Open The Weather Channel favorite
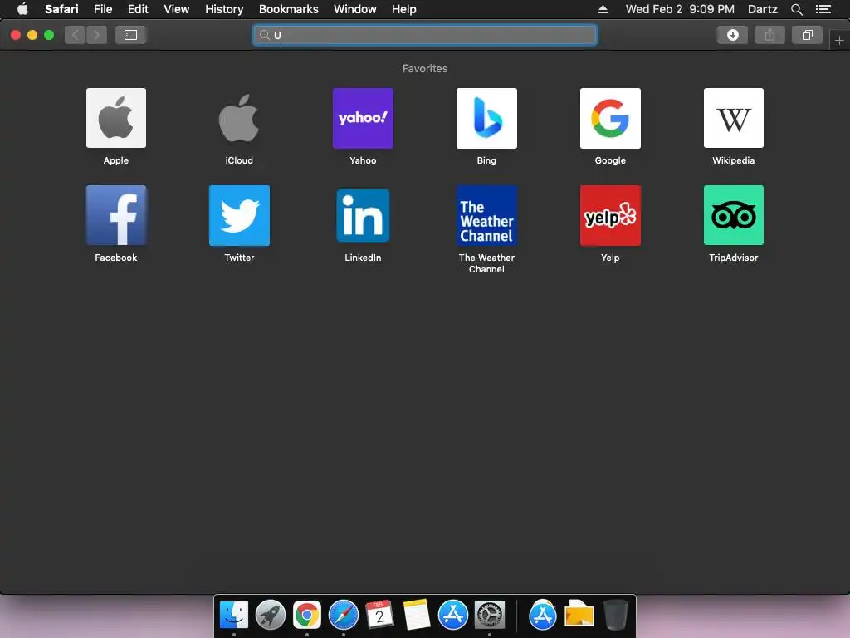The width and height of the screenshot is (850, 638). point(486,215)
